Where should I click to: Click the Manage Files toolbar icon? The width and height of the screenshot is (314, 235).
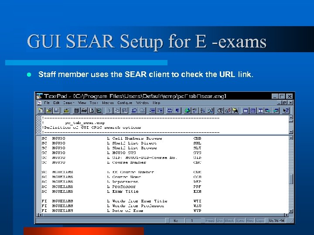(x=66, y=111)
